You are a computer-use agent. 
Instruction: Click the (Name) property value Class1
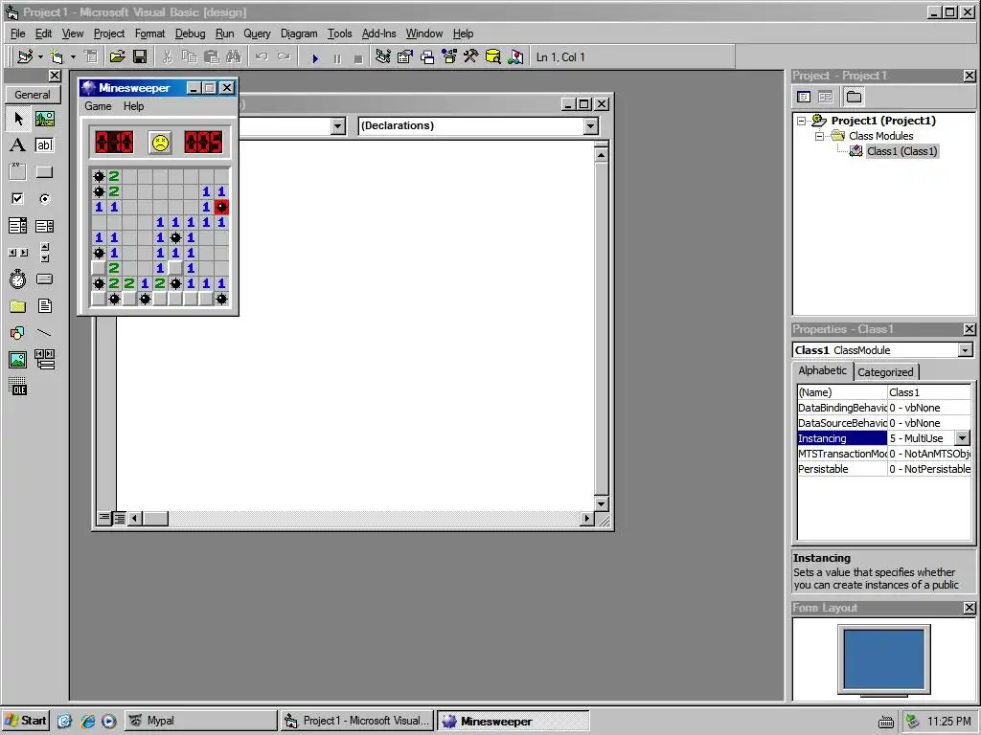tap(929, 392)
